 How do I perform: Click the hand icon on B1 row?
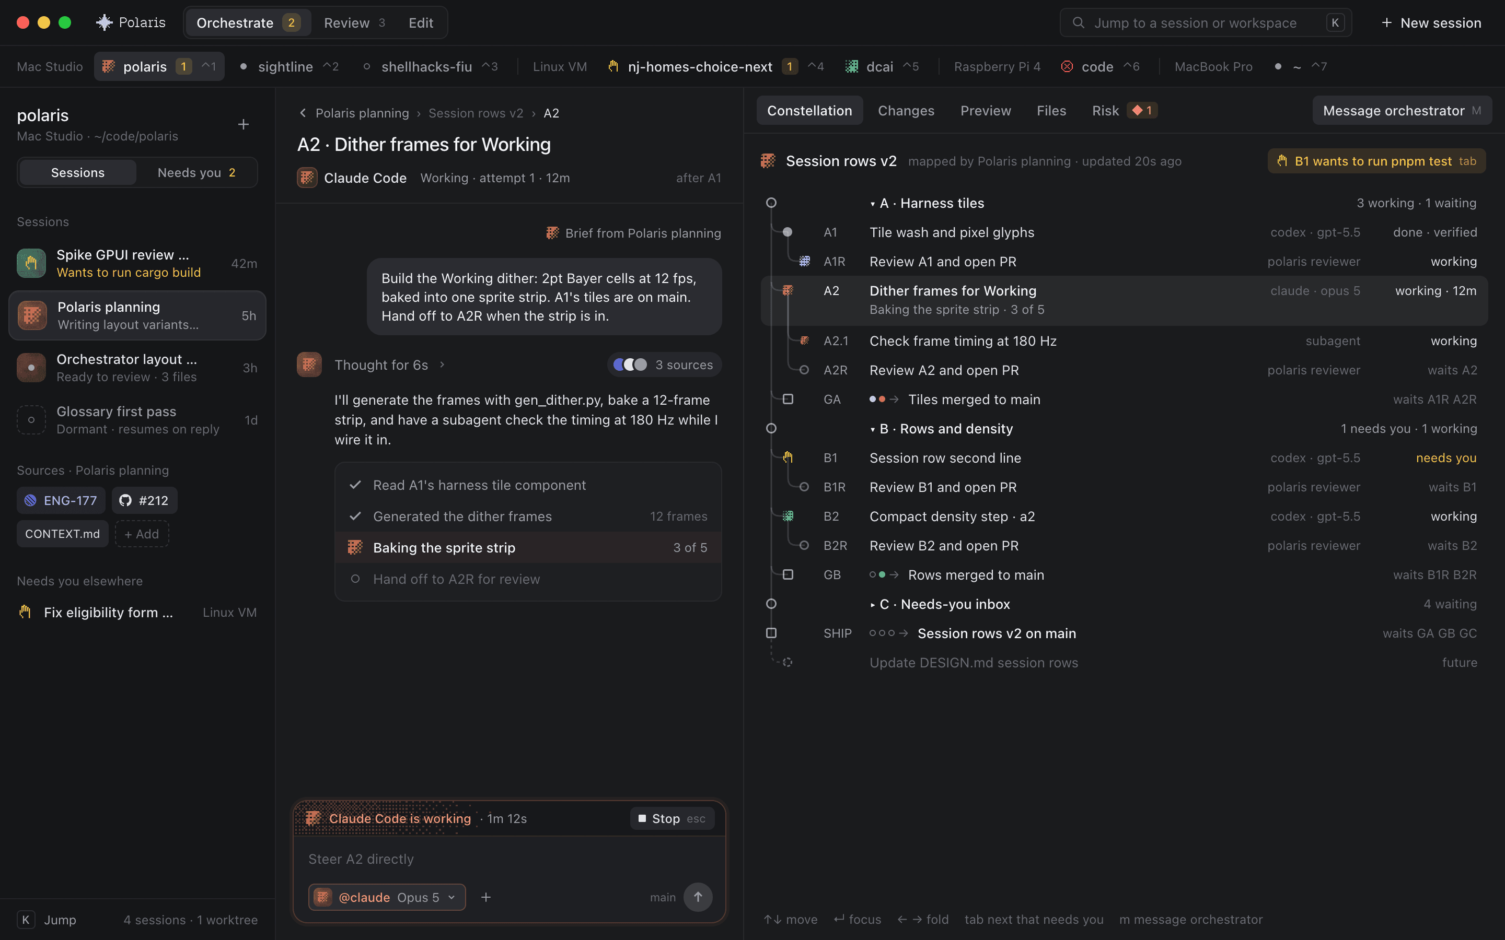[788, 457]
